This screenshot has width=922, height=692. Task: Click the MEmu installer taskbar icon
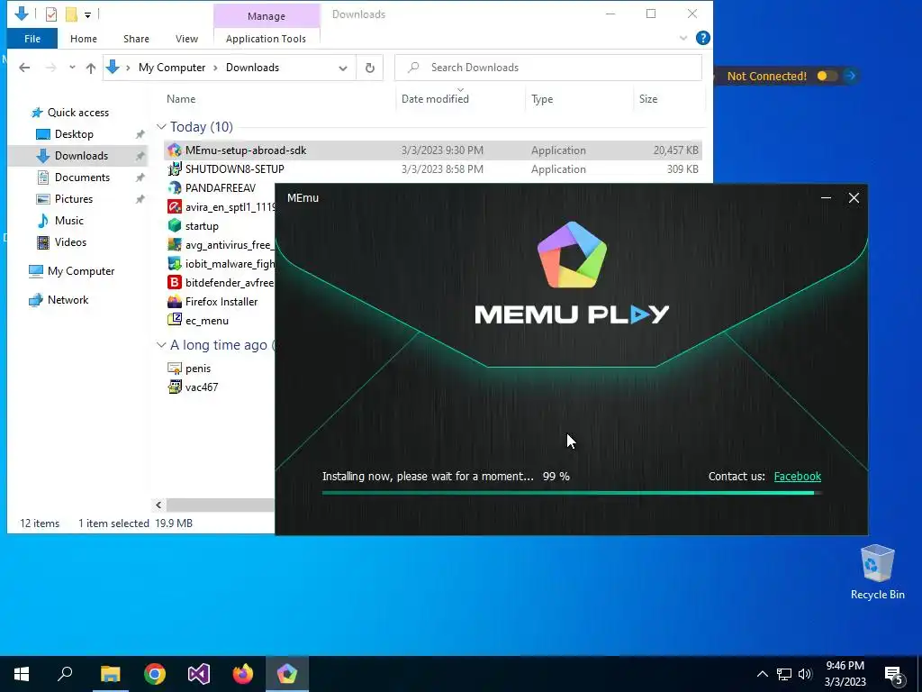click(287, 674)
